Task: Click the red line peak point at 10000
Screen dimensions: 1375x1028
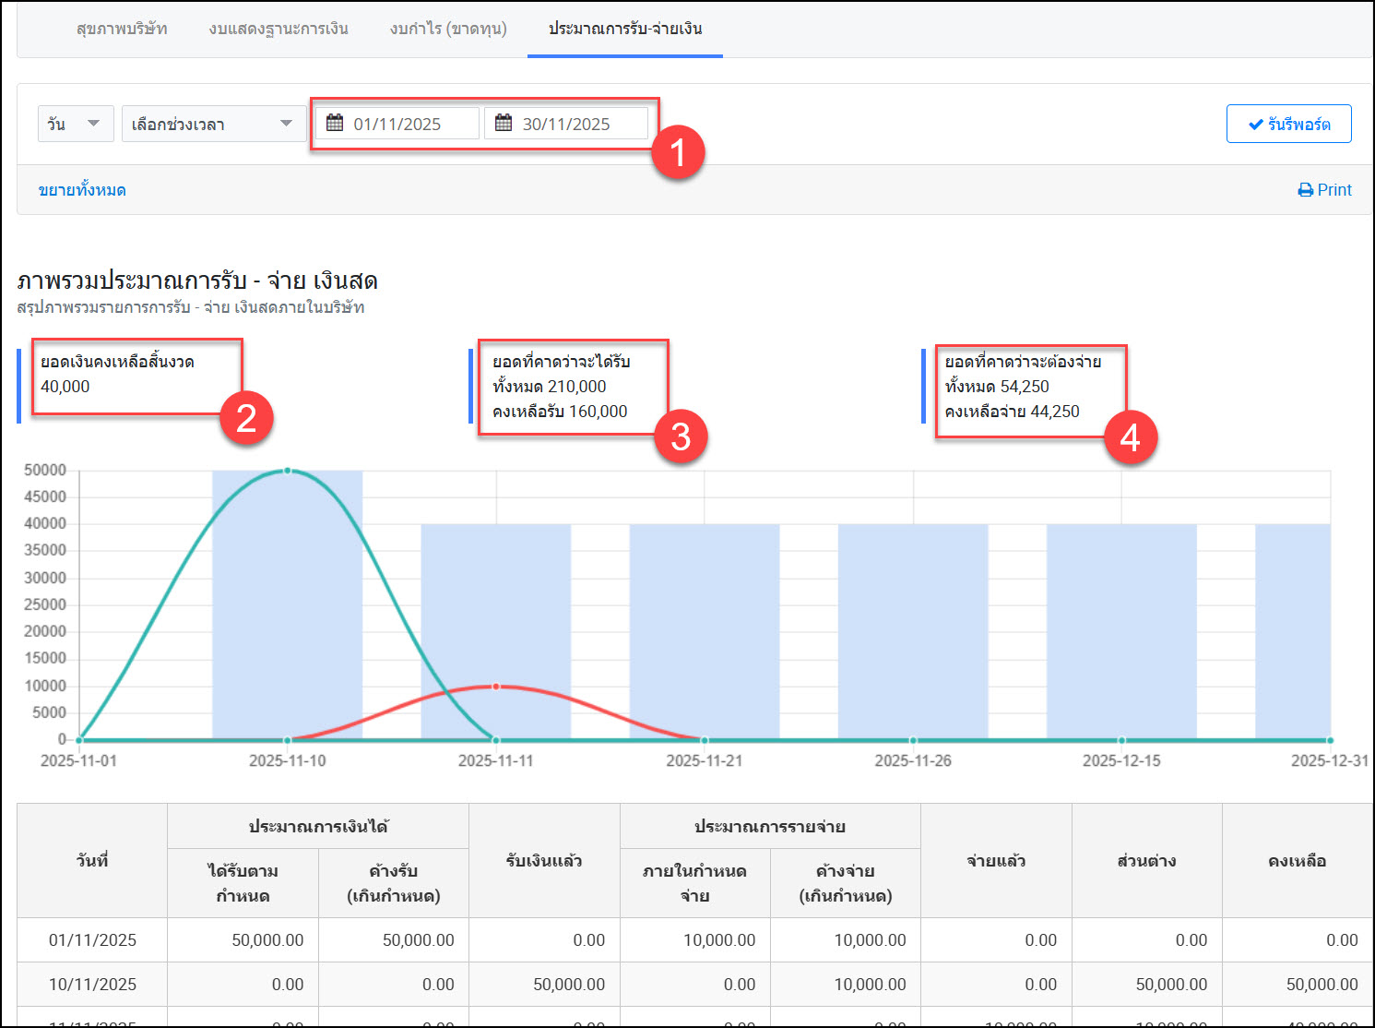Action: pyautogui.click(x=496, y=687)
